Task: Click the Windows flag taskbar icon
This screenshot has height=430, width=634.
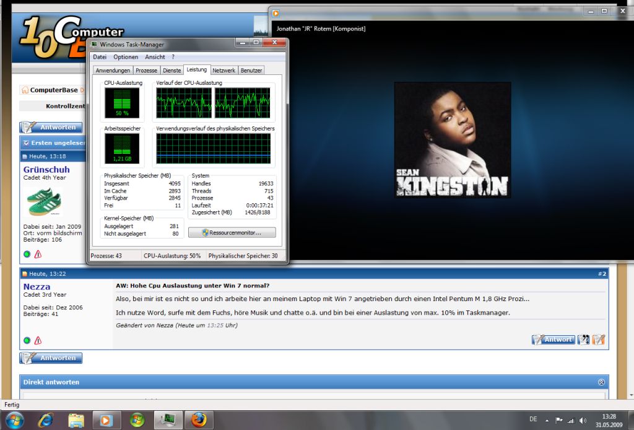Action: (137, 420)
